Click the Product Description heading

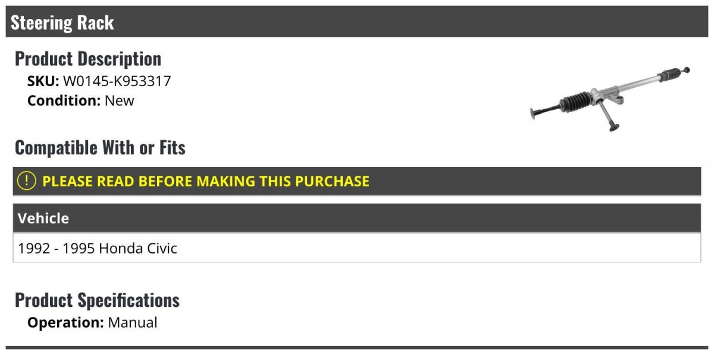tap(88, 58)
